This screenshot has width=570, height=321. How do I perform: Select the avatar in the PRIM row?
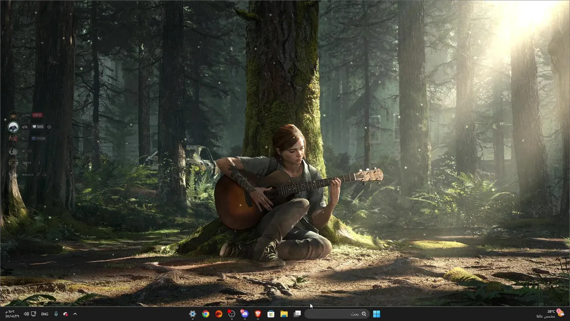click(13, 139)
